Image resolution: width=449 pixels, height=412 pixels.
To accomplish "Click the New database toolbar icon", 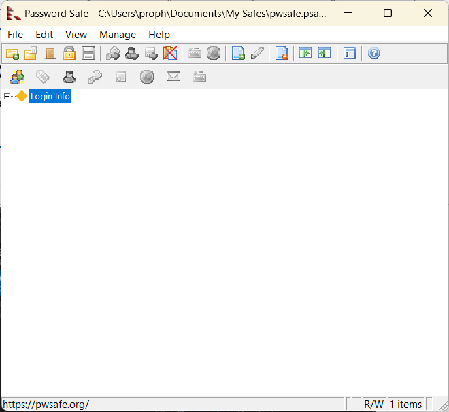I will [x=13, y=53].
